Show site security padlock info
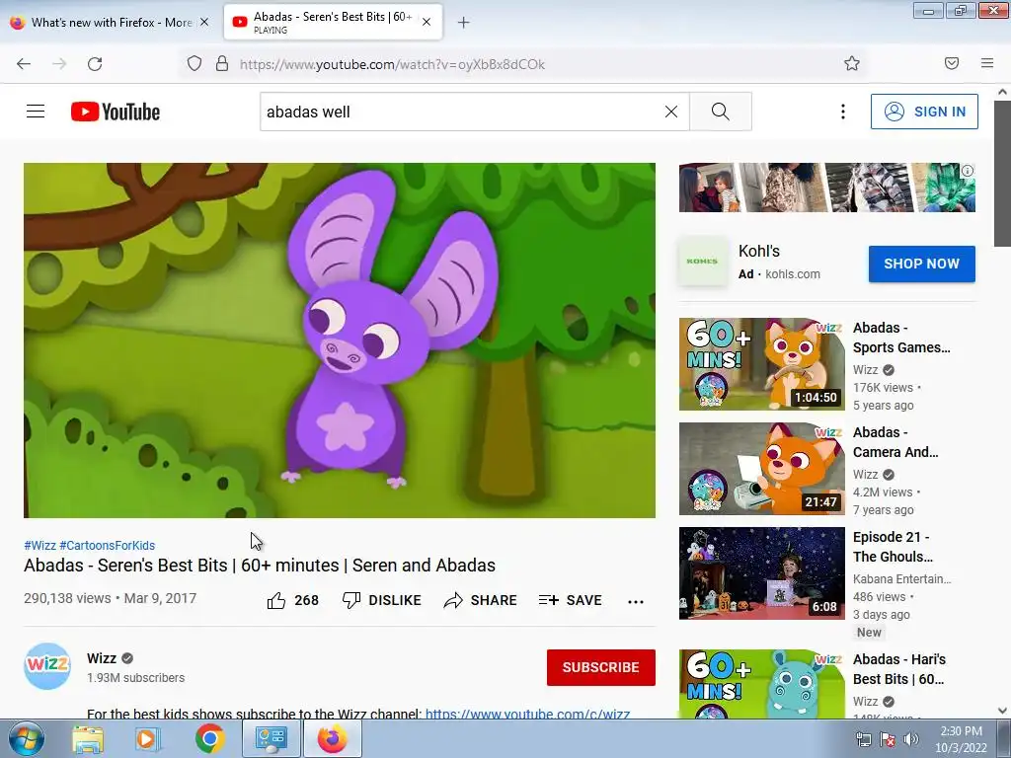Viewport: 1011px width, 758px height. tap(222, 64)
